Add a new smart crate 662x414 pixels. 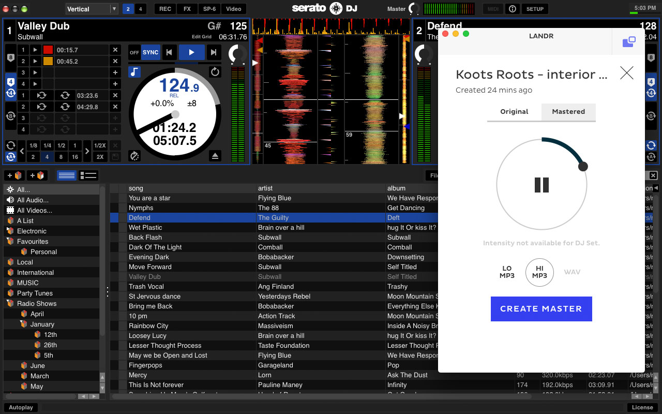click(37, 175)
